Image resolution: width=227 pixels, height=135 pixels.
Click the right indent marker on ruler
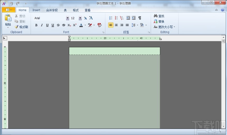click(x=160, y=39)
